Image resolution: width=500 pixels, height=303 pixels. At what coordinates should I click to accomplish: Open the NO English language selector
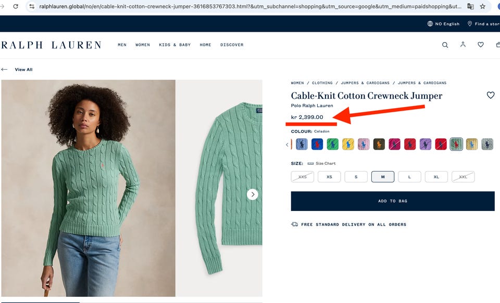pos(443,24)
